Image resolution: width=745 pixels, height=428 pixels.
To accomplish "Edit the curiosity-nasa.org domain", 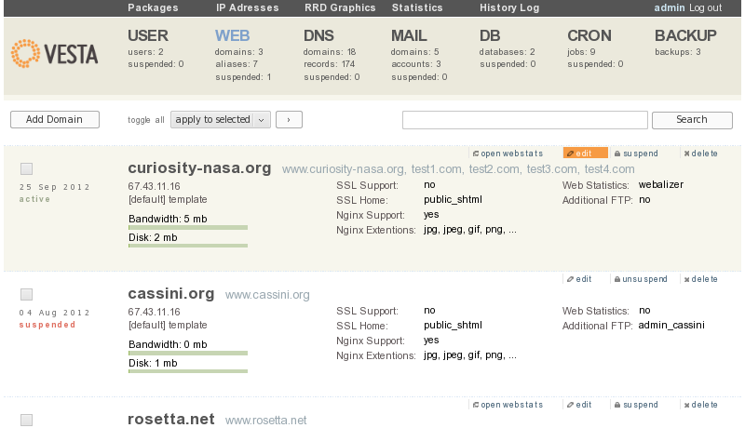I will tap(585, 154).
